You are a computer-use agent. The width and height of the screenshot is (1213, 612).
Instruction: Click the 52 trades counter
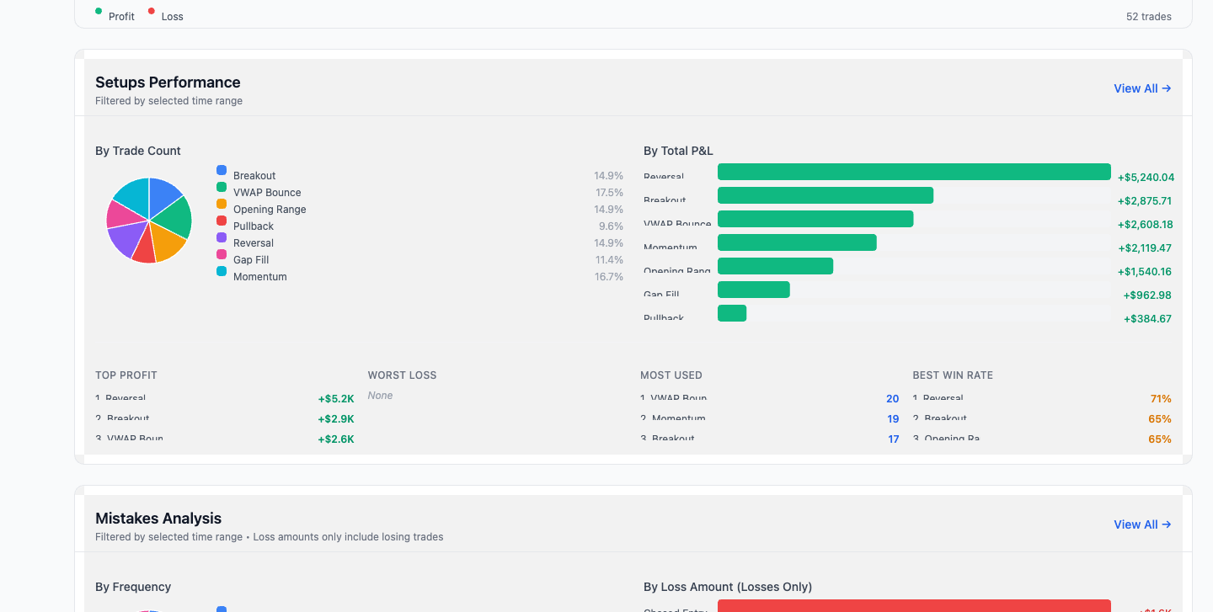point(1148,16)
